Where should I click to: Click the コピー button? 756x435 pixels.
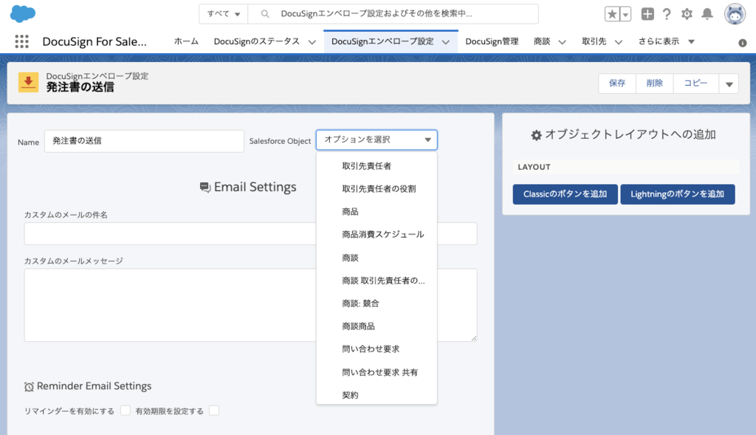695,83
